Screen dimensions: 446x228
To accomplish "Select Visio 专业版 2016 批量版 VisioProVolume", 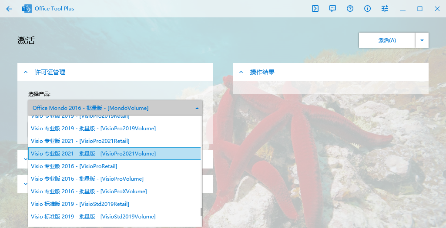I will click(114, 178).
